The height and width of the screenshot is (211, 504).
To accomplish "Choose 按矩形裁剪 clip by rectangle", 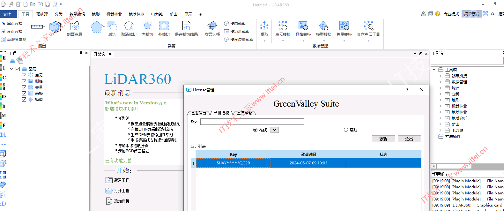I will point(237,31).
